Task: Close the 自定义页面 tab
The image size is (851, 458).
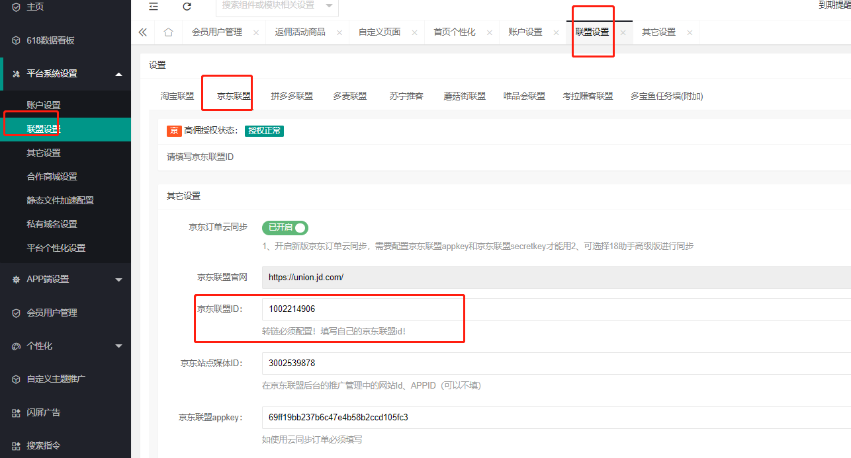Action: click(414, 32)
